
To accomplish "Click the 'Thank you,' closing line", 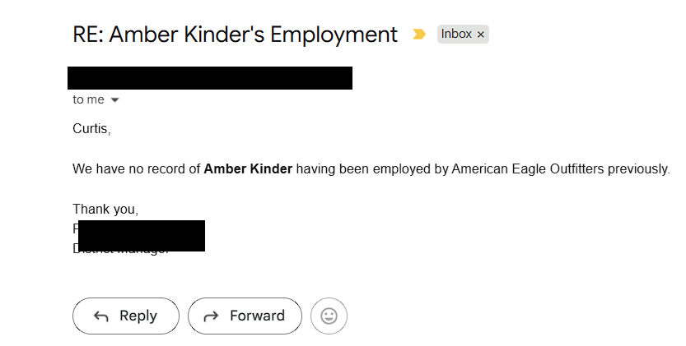I will tap(105, 210).
